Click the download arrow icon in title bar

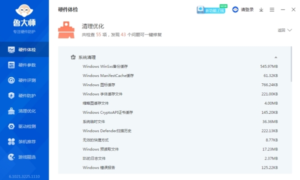[x=261, y=9]
